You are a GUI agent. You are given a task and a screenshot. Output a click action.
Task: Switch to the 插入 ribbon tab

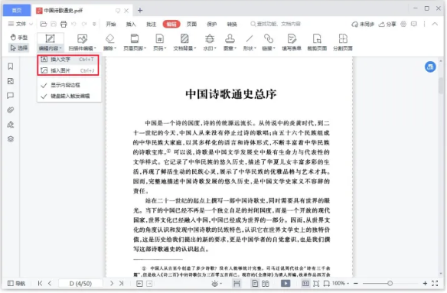(131, 24)
